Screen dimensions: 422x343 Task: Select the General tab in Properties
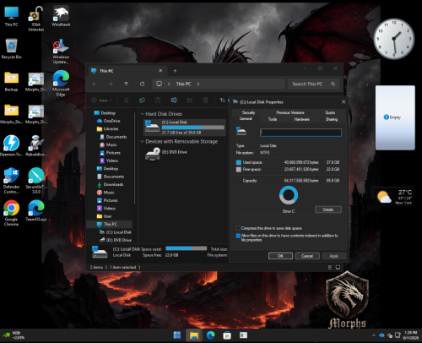pyautogui.click(x=246, y=119)
